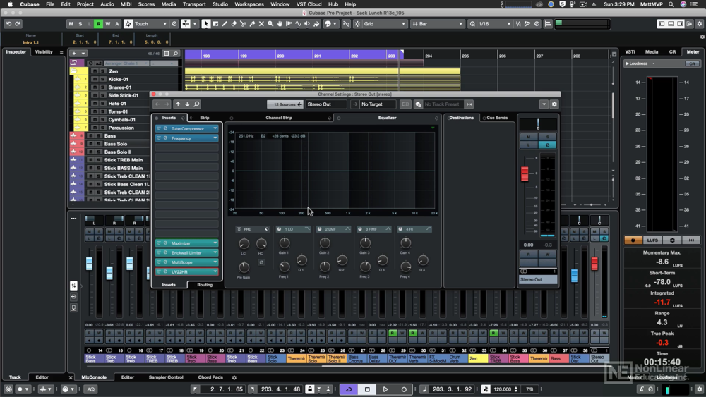Select the Sampler Control lower zone tab
The image size is (706, 397).
[x=166, y=377]
